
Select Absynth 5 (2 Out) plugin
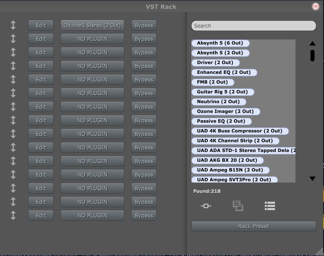[220, 53]
